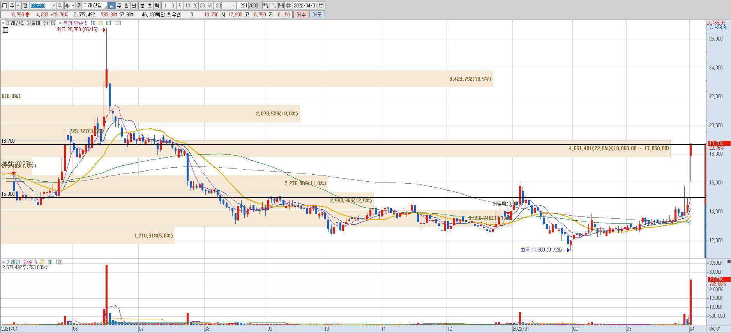731x333 pixels.
Task: Click the 거 badge before stock name
Action: [79, 5]
